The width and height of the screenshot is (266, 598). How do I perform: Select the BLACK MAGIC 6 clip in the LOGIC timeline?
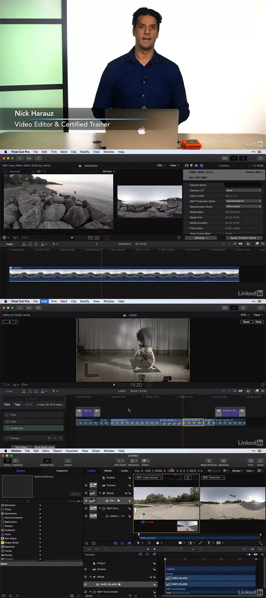point(193,422)
